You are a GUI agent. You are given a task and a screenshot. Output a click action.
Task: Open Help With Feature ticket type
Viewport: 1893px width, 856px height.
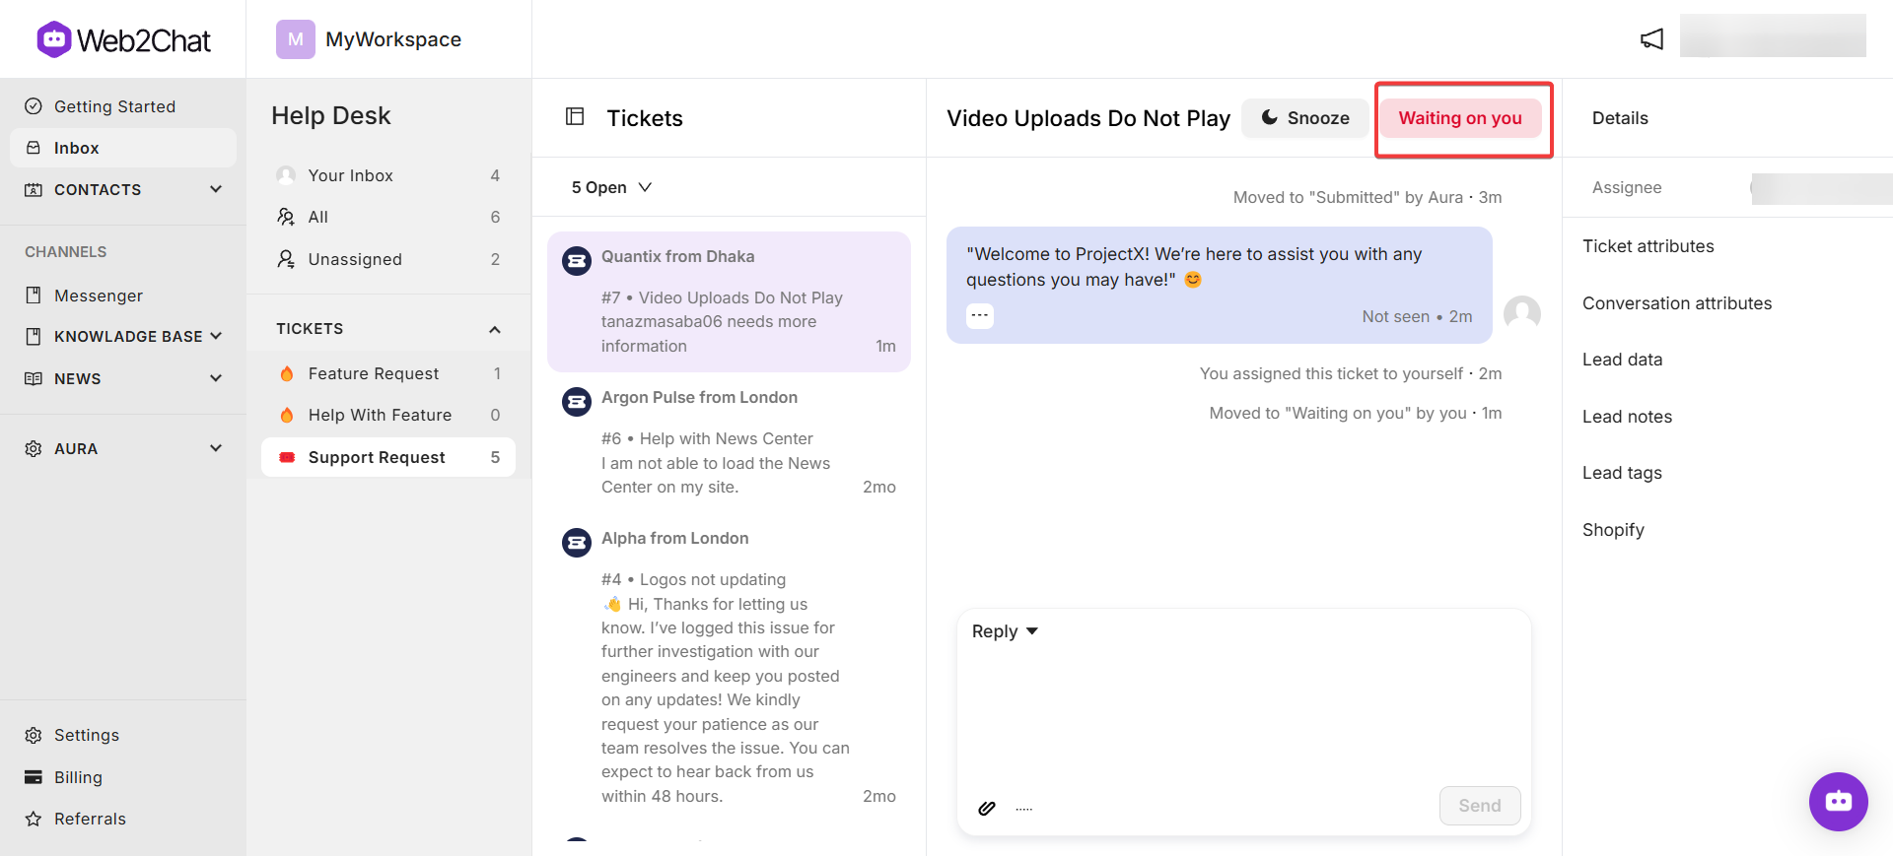click(388, 415)
